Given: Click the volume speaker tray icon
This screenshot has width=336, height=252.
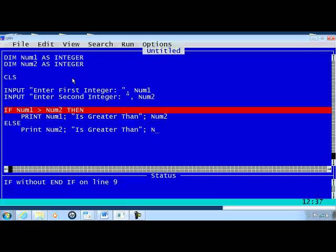Looking at the screenshot, I should coord(328,216).
